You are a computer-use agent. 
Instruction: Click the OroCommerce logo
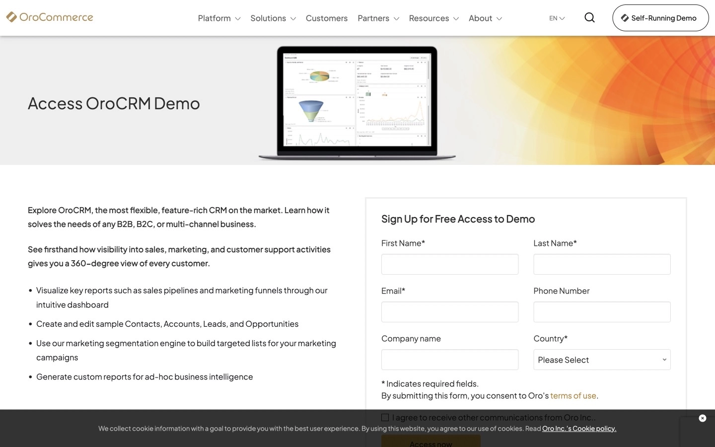point(50,17)
